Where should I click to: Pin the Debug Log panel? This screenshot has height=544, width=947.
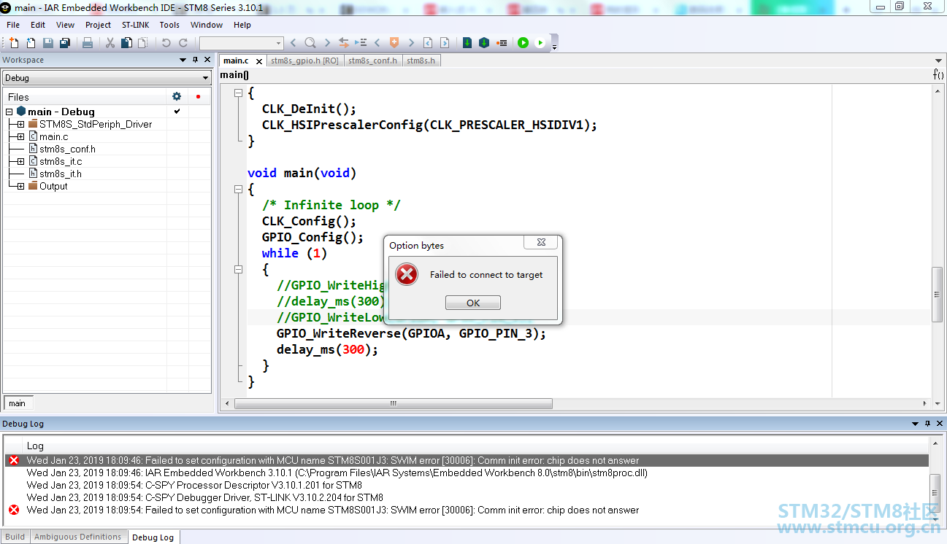pyautogui.click(x=928, y=424)
